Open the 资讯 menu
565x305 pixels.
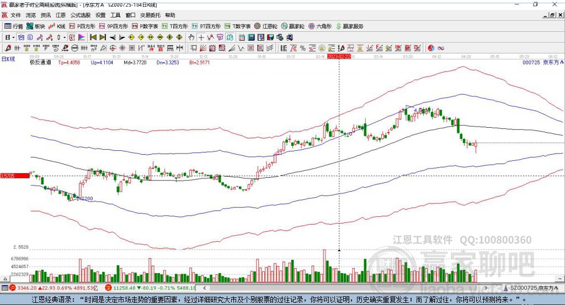pos(45,15)
